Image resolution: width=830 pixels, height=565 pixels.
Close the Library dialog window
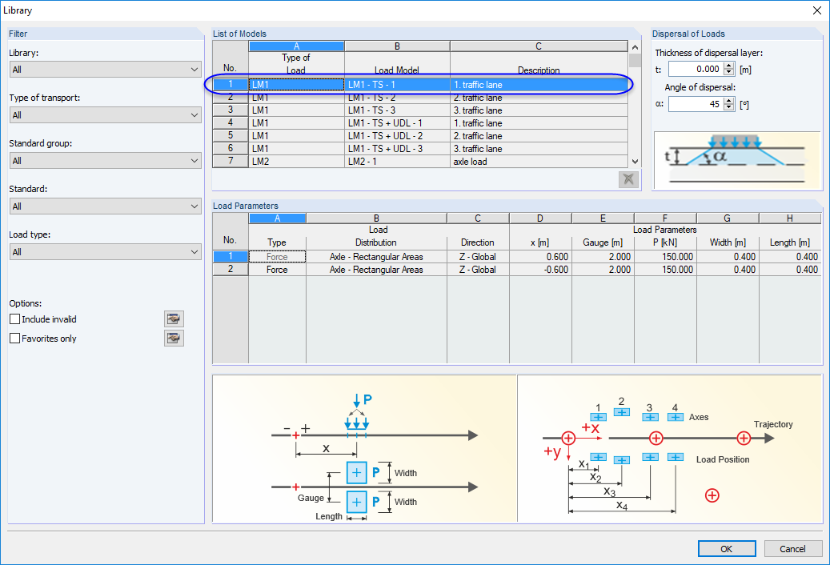[x=816, y=10]
